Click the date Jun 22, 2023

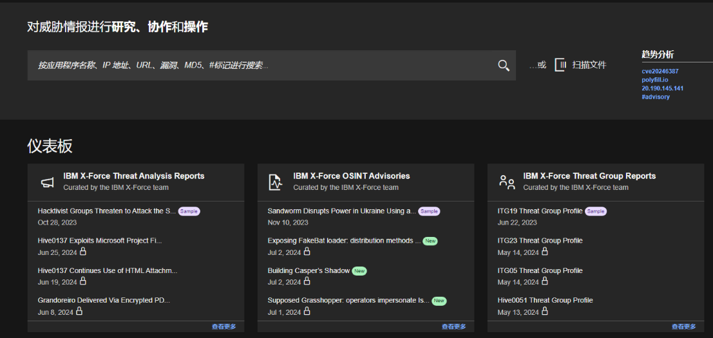click(517, 223)
